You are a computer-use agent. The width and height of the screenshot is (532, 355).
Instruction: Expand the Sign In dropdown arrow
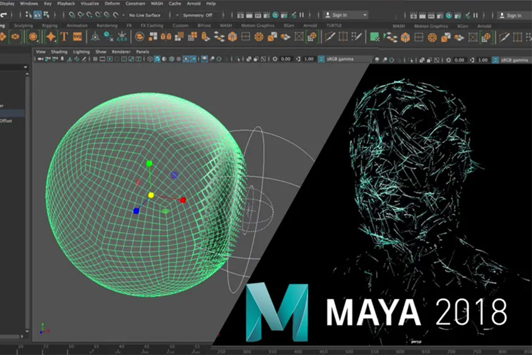[x=365, y=15]
